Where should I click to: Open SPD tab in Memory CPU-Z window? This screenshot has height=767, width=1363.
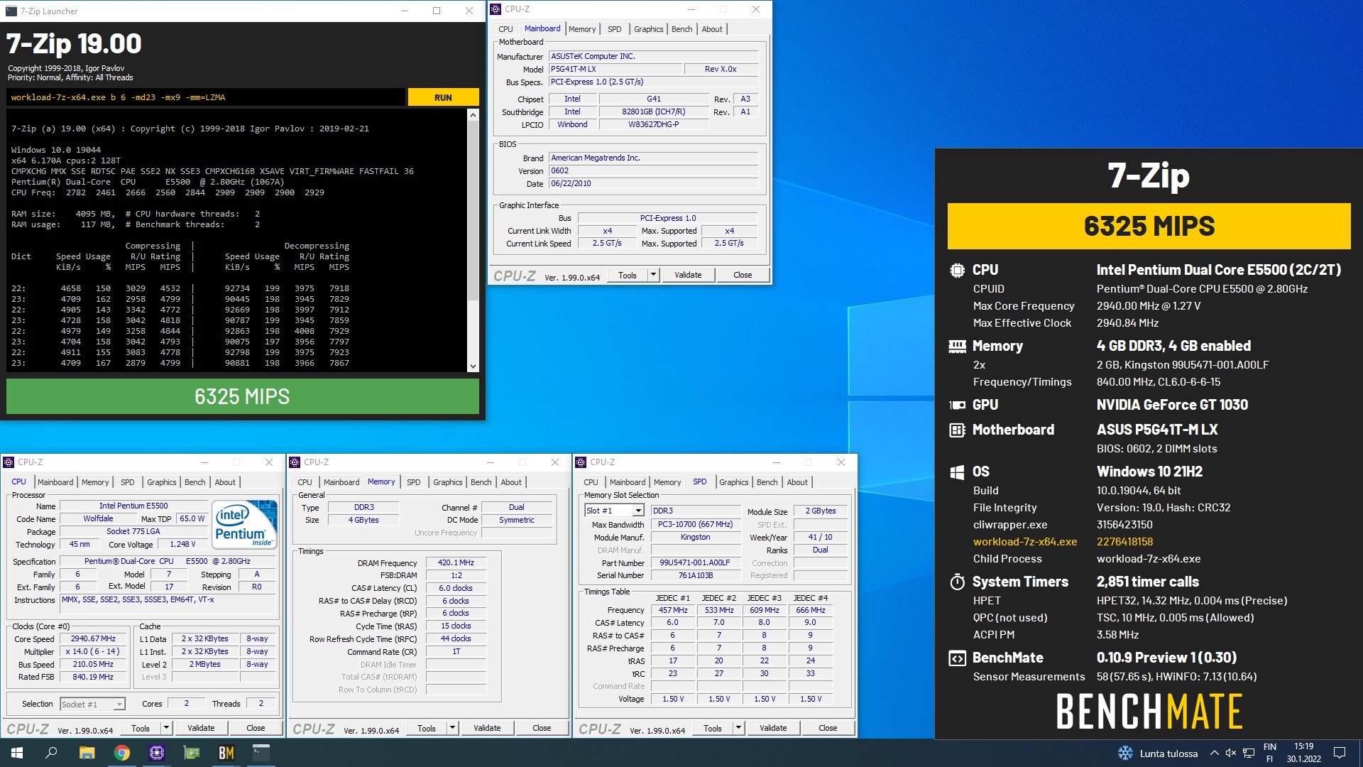point(413,482)
